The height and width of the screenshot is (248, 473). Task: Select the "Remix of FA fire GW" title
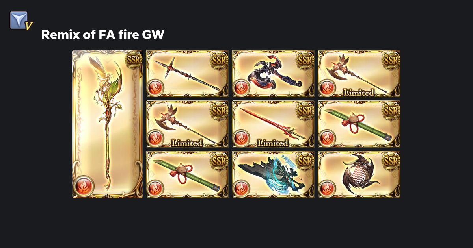[x=103, y=35]
